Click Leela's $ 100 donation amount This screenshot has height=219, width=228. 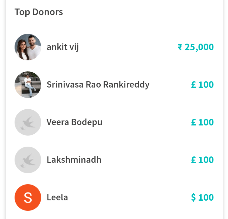coord(202,198)
